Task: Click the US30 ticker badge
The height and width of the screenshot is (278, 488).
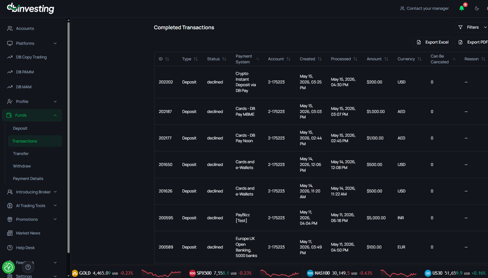Action: click(428, 273)
